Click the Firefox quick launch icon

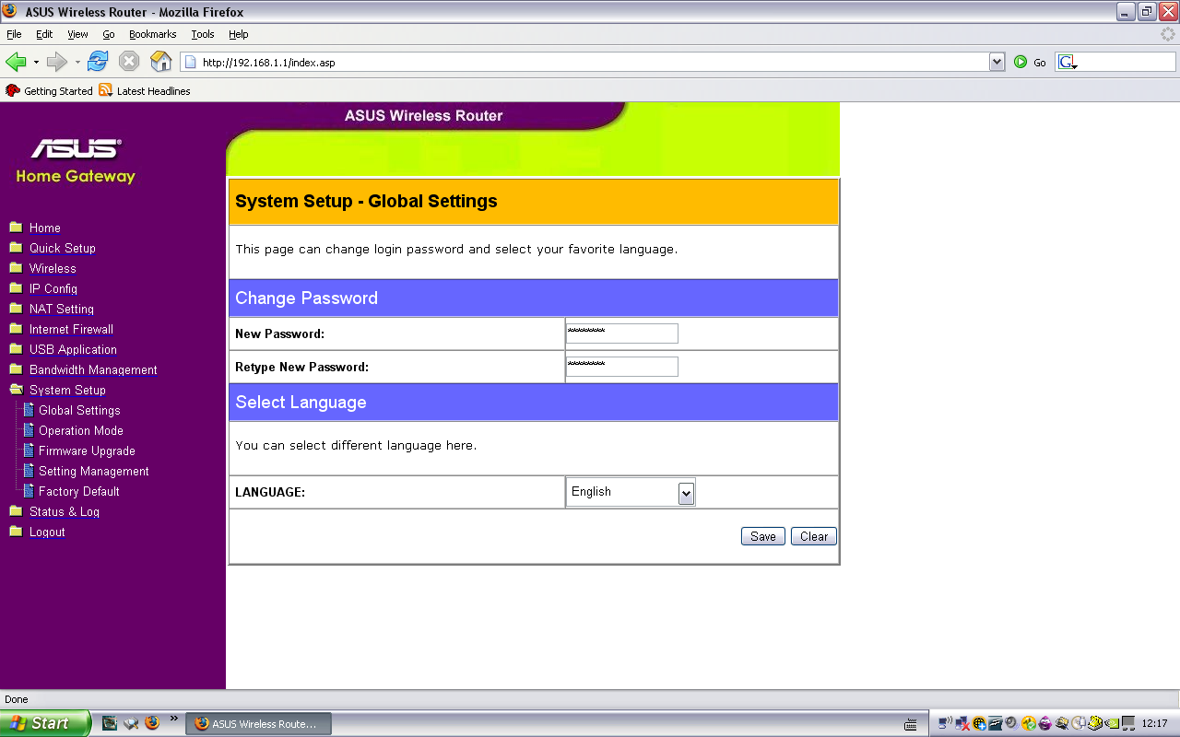[x=152, y=723]
